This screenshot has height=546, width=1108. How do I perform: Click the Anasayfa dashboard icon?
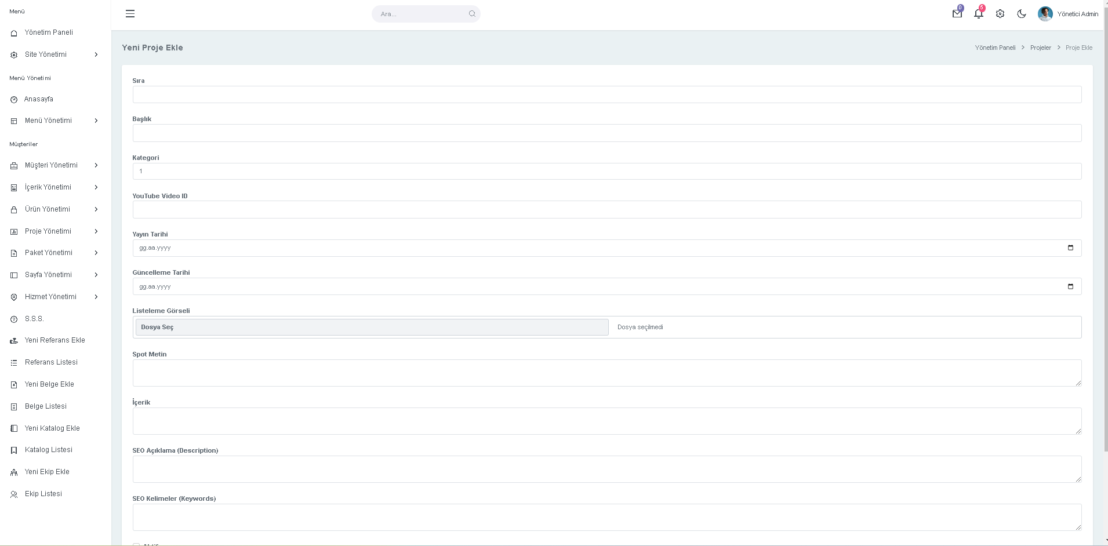(x=14, y=100)
